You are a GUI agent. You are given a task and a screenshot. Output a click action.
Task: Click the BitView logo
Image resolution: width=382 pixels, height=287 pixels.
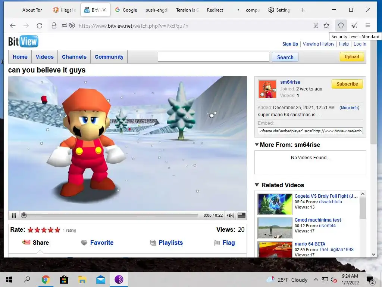point(23,41)
